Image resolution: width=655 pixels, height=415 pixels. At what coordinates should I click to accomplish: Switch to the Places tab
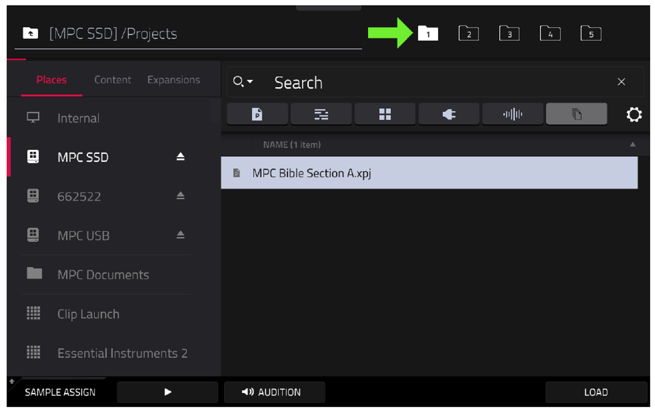(x=51, y=79)
